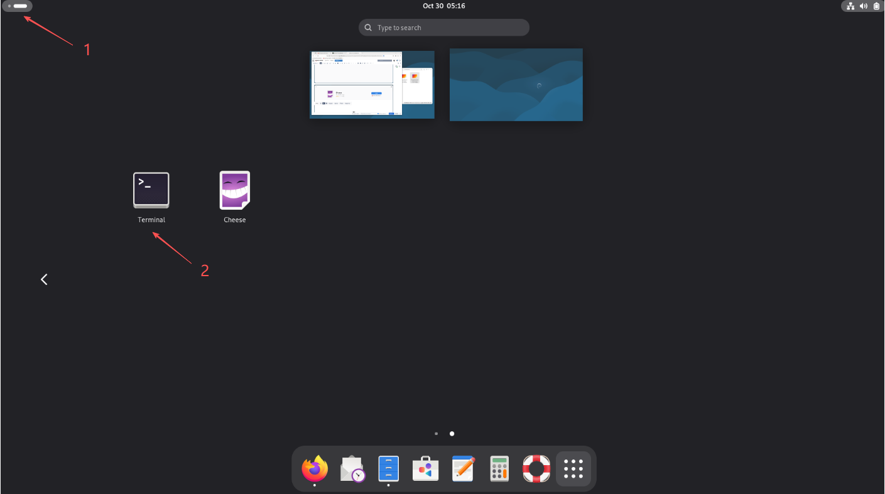Click the Type to search field
885x494 pixels.
(444, 28)
